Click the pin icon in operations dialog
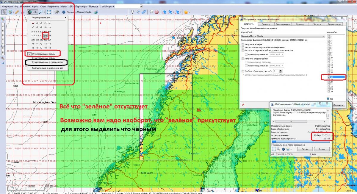 click(243, 105)
